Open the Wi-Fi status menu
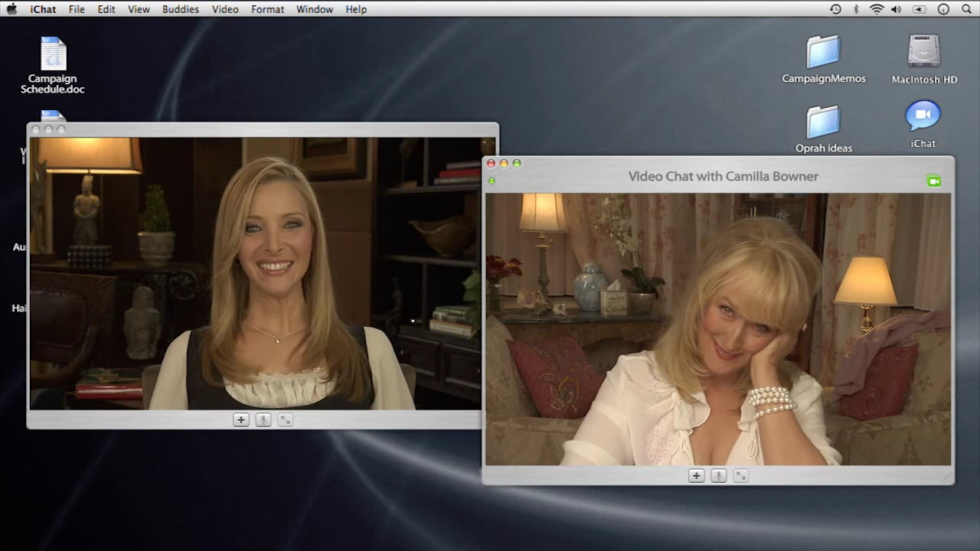 (x=877, y=9)
